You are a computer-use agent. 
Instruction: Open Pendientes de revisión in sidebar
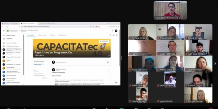pos(12,46)
